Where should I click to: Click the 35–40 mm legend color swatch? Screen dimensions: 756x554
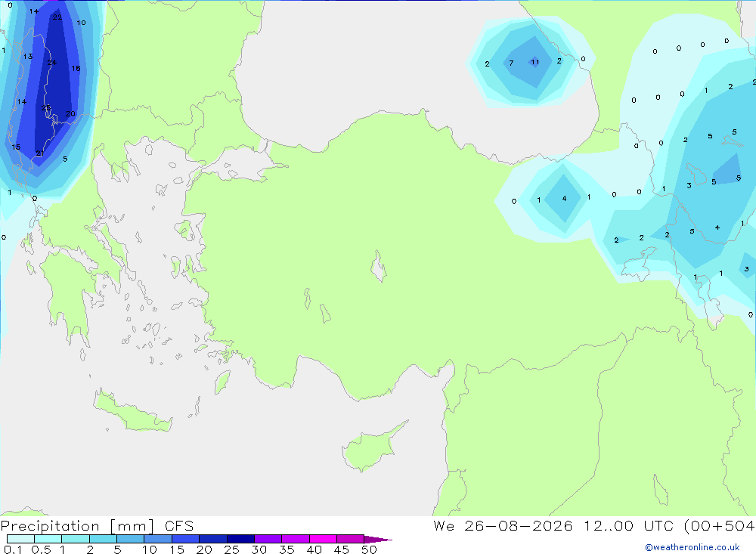(x=295, y=539)
